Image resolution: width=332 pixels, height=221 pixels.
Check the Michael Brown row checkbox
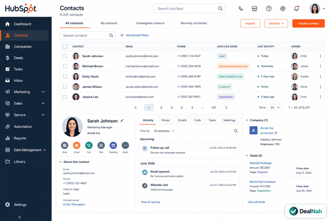point(65,66)
